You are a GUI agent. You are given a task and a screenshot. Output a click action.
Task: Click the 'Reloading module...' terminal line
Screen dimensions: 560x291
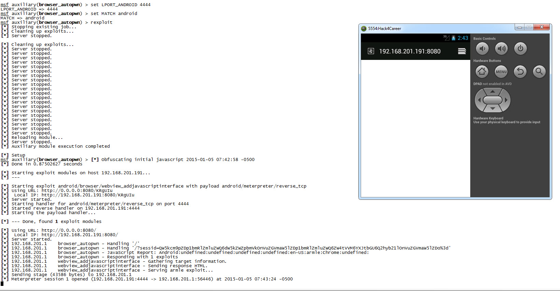pos(32,138)
